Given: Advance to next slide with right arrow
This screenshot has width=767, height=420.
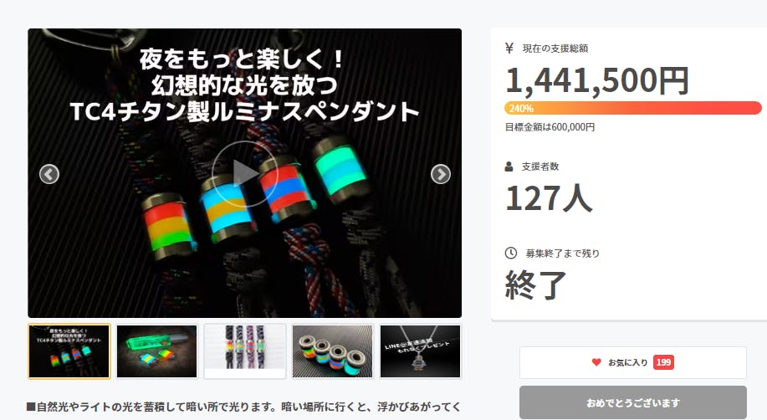Looking at the screenshot, I should pyautogui.click(x=440, y=174).
